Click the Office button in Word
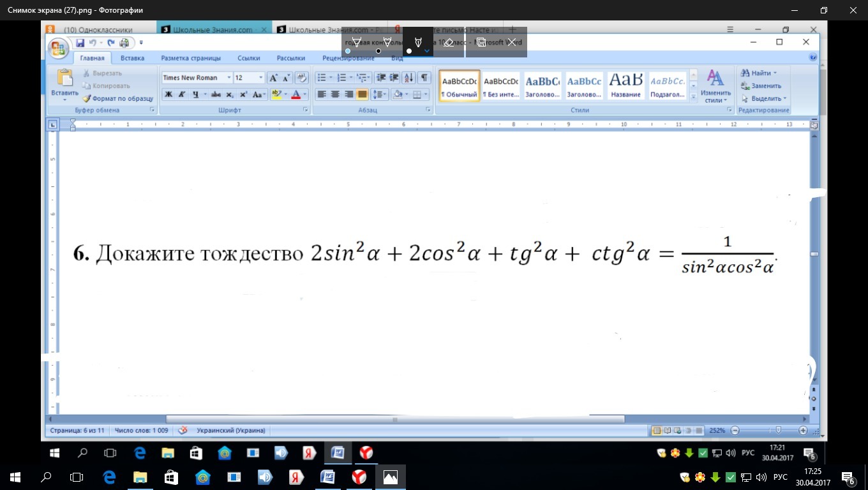The height and width of the screenshot is (490, 868). coord(59,48)
